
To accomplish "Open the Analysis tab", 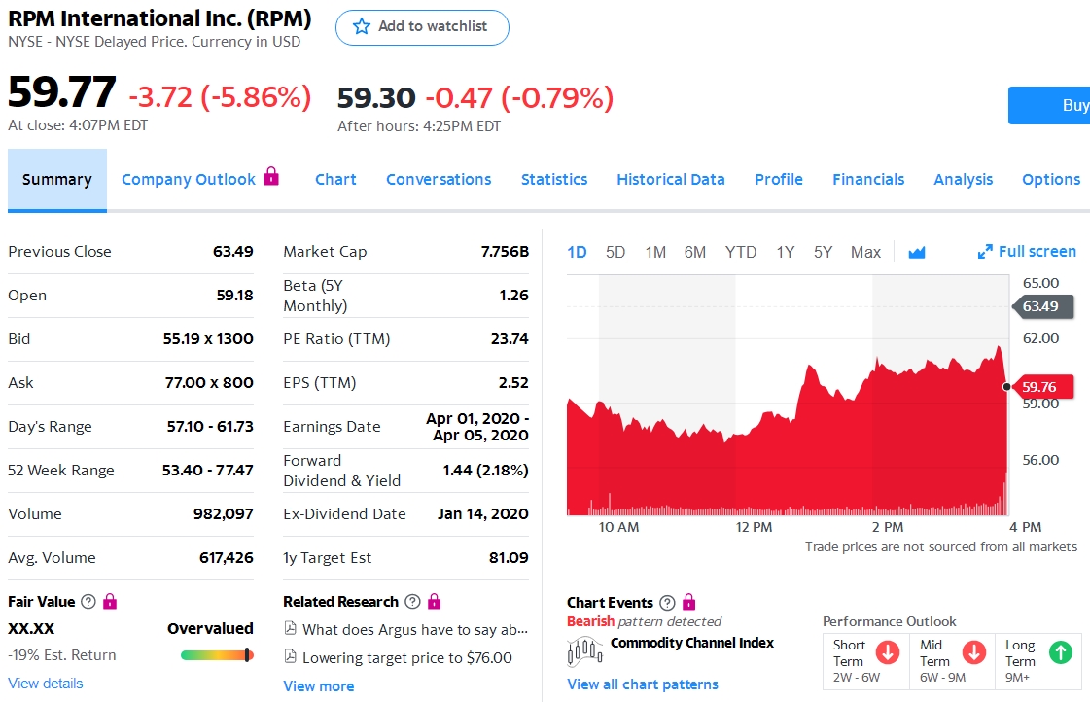I will (963, 179).
